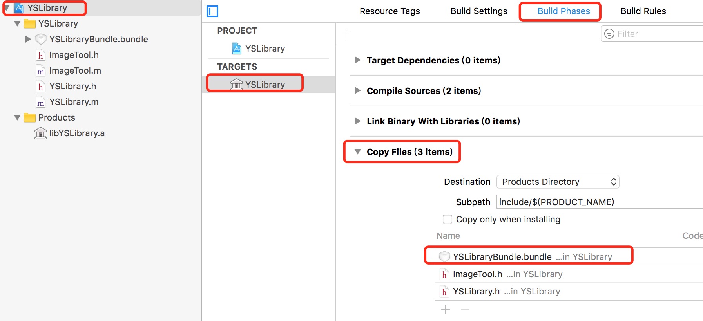Click the Subpath input field
The width and height of the screenshot is (703, 321).
[x=600, y=202]
